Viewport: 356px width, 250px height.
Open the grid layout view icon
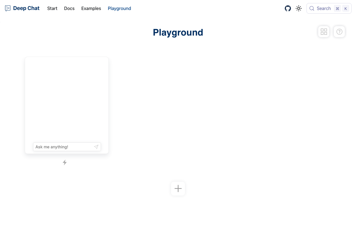pyautogui.click(x=324, y=32)
